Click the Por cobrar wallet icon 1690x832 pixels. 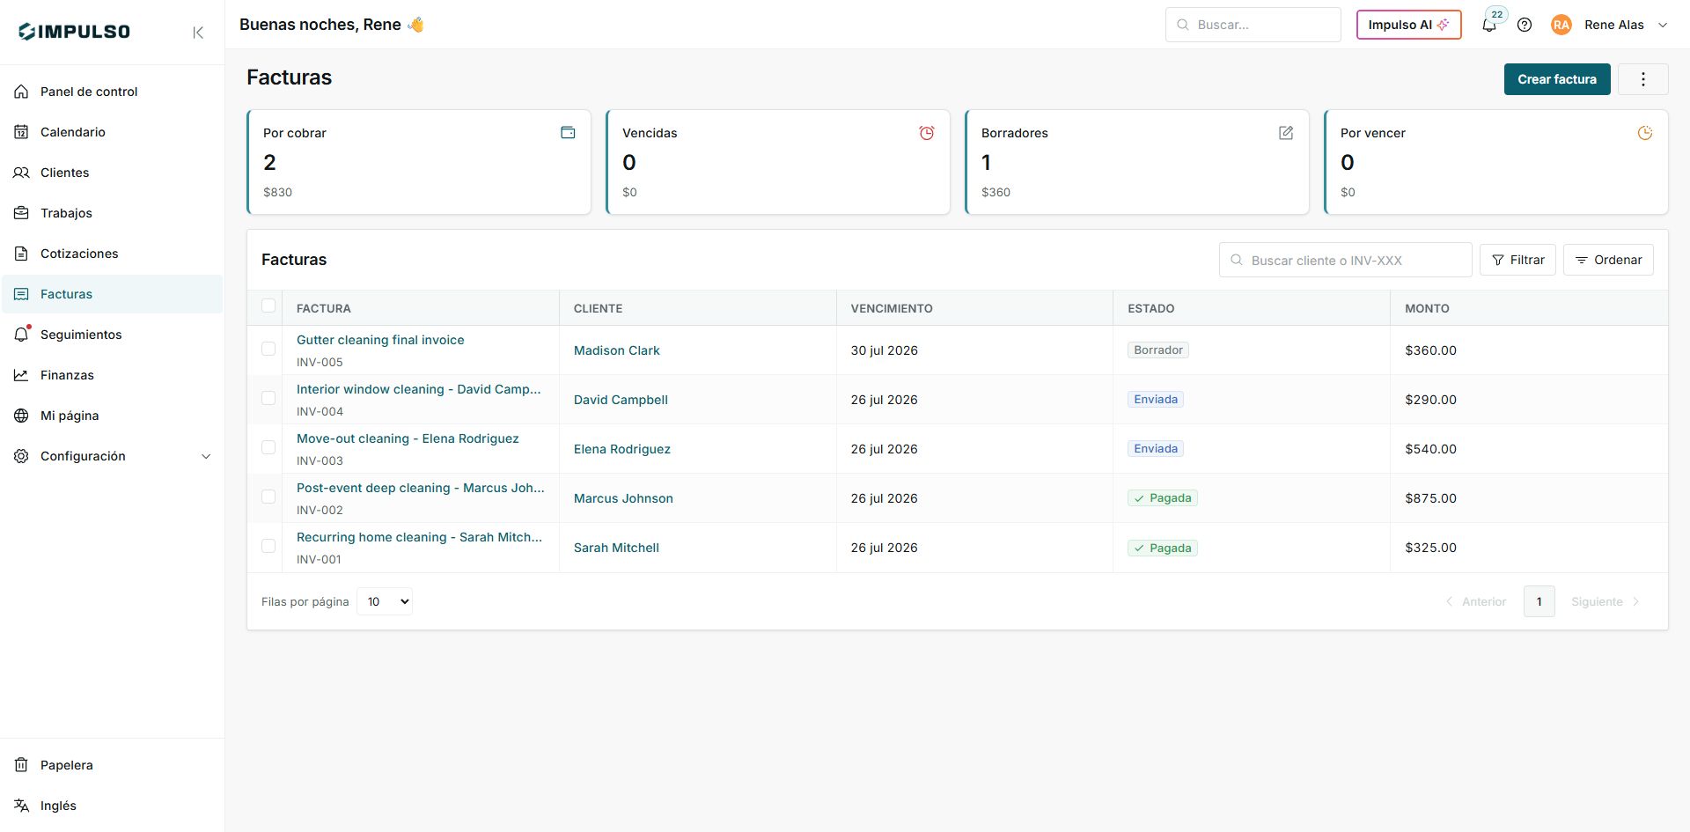[x=568, y=133]
